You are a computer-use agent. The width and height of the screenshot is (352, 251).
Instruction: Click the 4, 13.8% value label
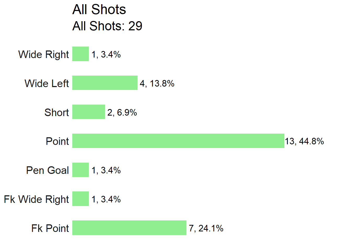point(157,84)
